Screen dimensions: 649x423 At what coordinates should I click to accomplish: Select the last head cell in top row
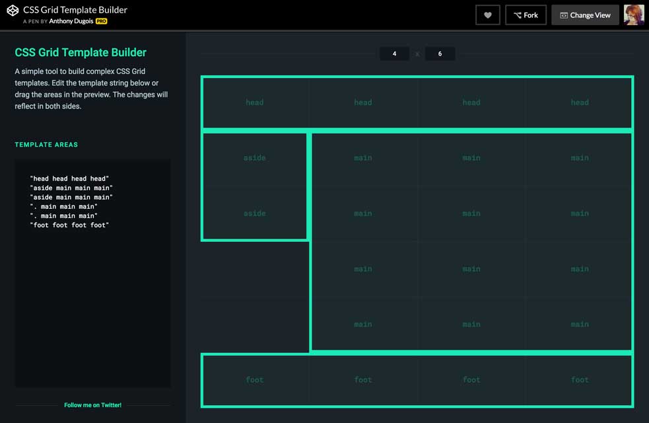tap(579, 102)
